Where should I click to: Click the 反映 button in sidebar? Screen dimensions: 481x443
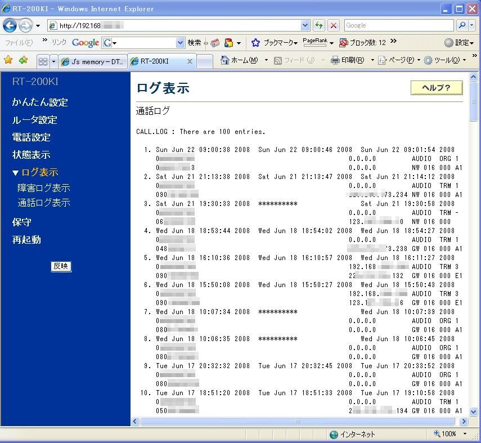coord(61,266)
